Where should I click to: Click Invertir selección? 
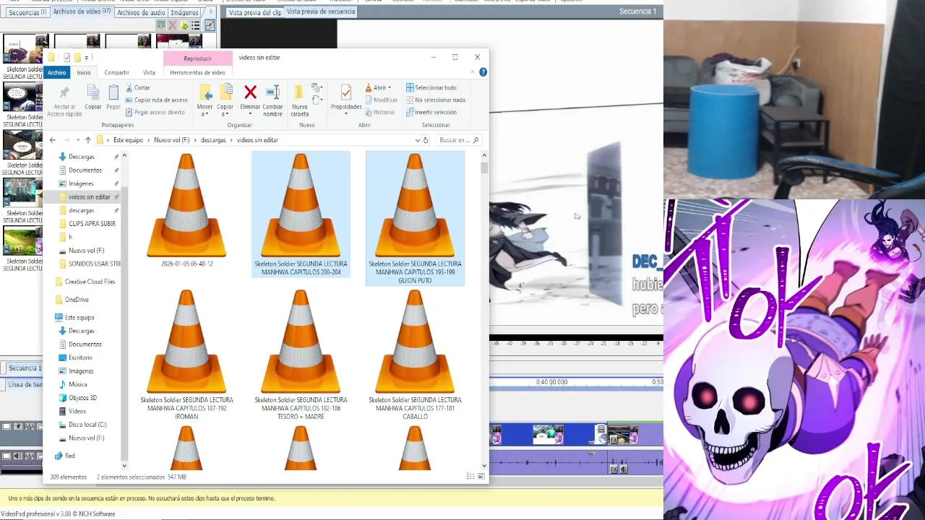tap(431, 112)
